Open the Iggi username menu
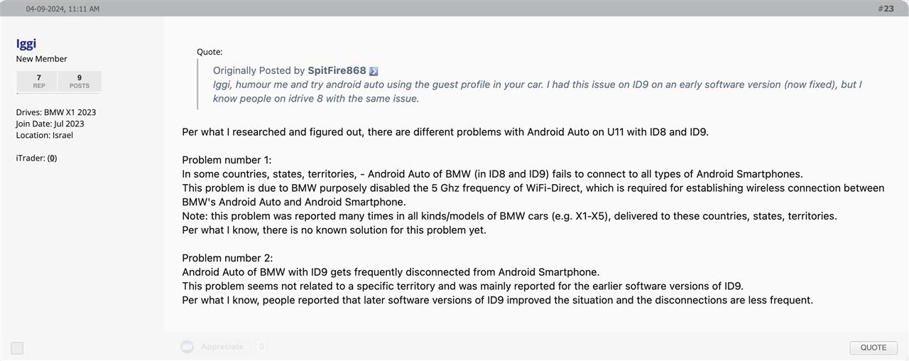The height and width of the screenshot is (361, 909). pyautogui.click(x=26, y=43)
